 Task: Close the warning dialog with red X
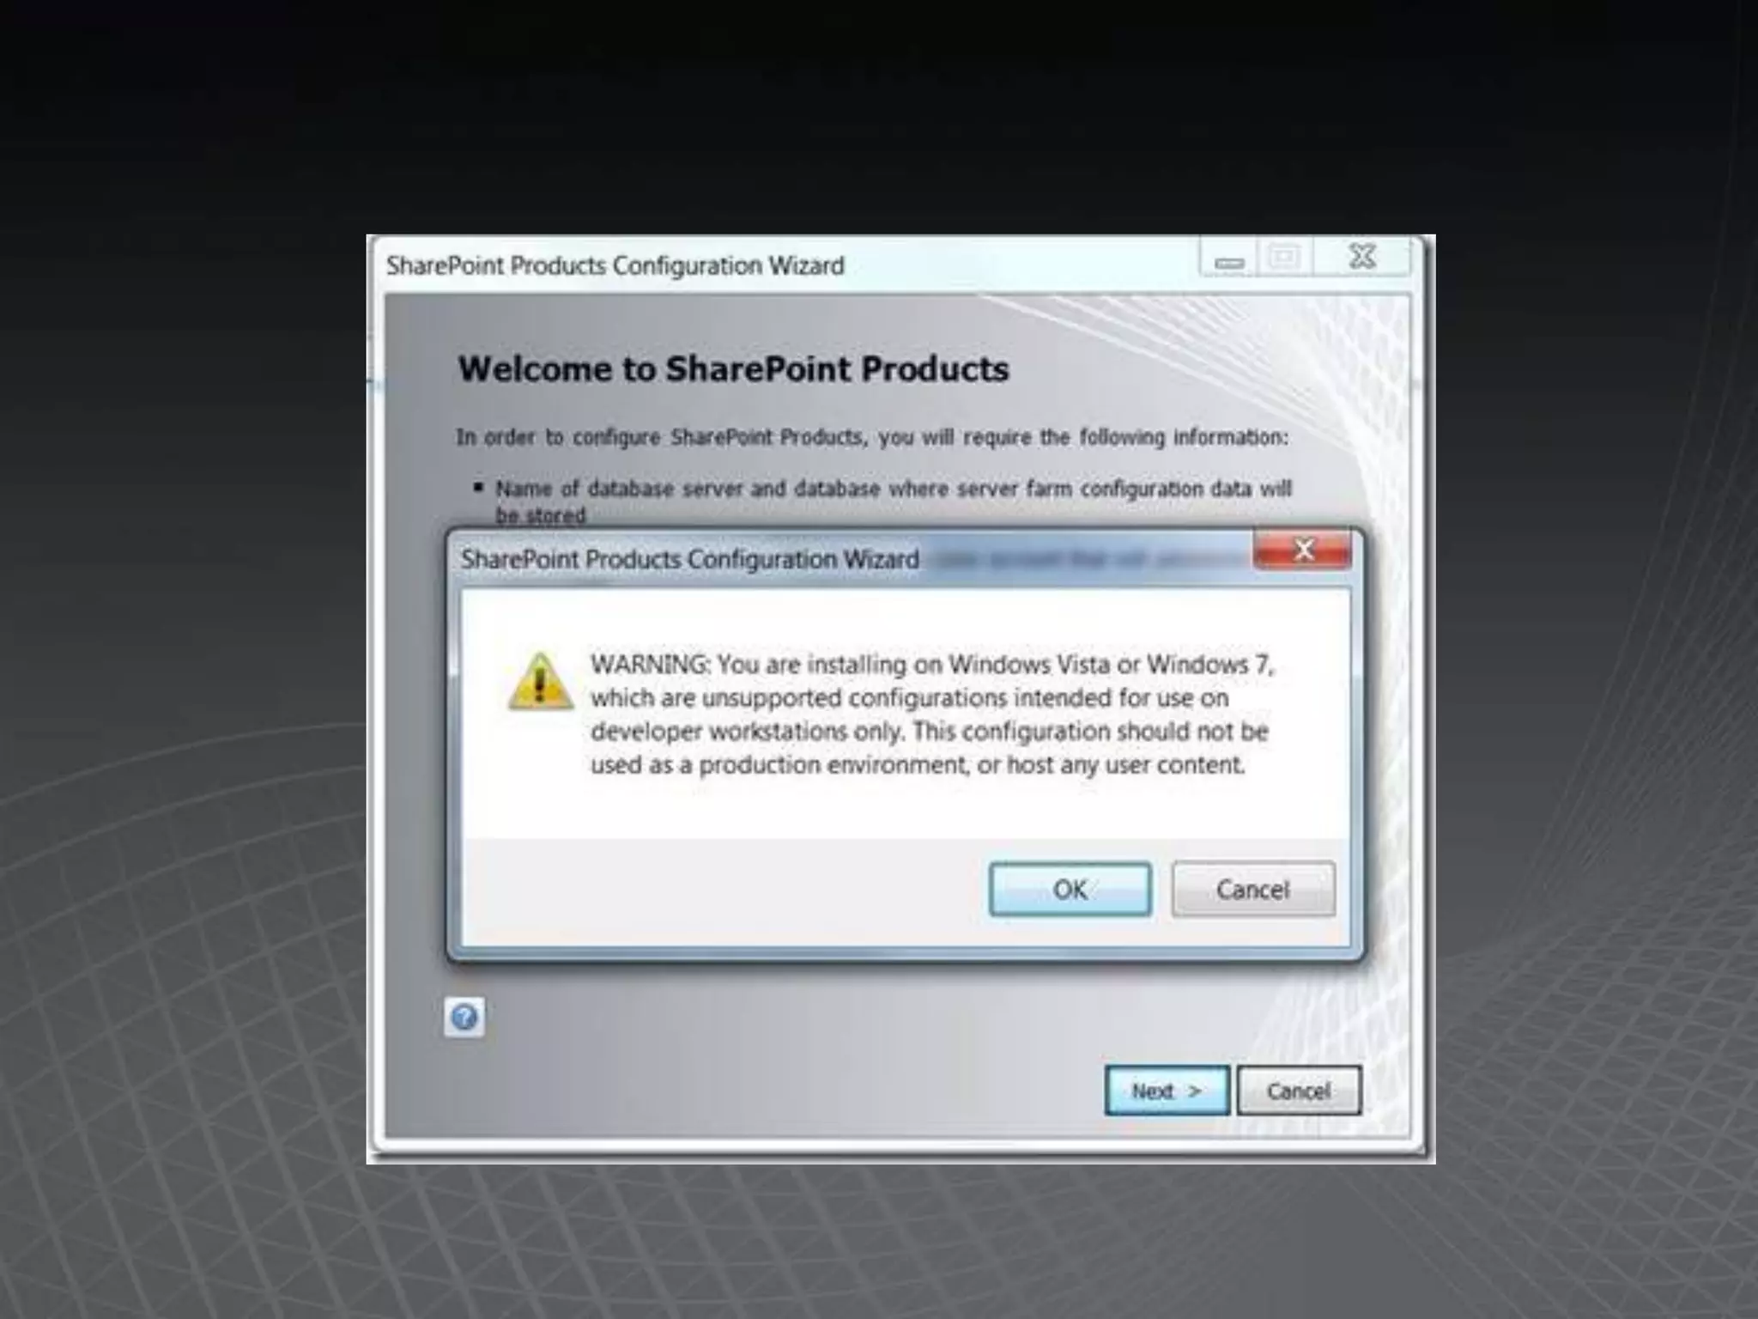[x=1302, y=550]
